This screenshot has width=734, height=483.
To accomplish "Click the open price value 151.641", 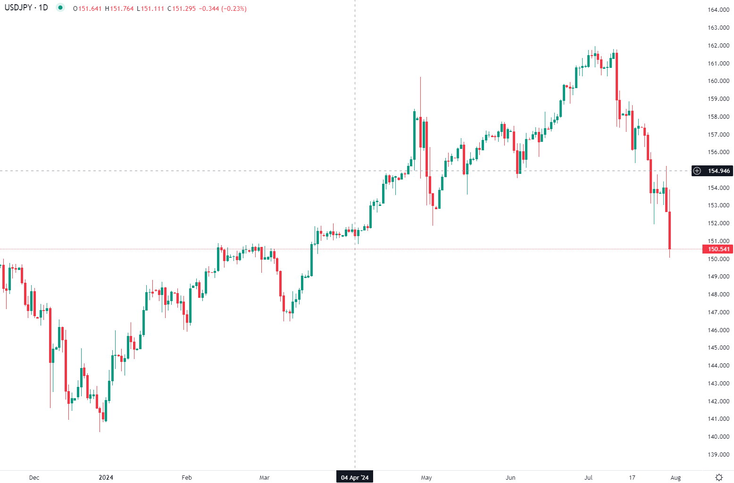I will (x=90, y=8).
